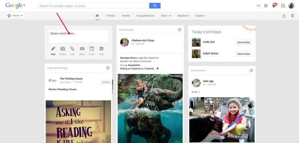Switch to the Acquaintances tab
Viewport: 299px width, 143px height.
coord(146,16)
